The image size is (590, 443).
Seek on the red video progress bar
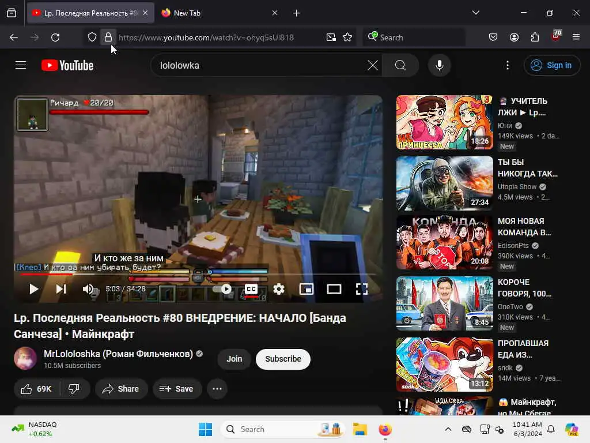(x=198, y=274)
